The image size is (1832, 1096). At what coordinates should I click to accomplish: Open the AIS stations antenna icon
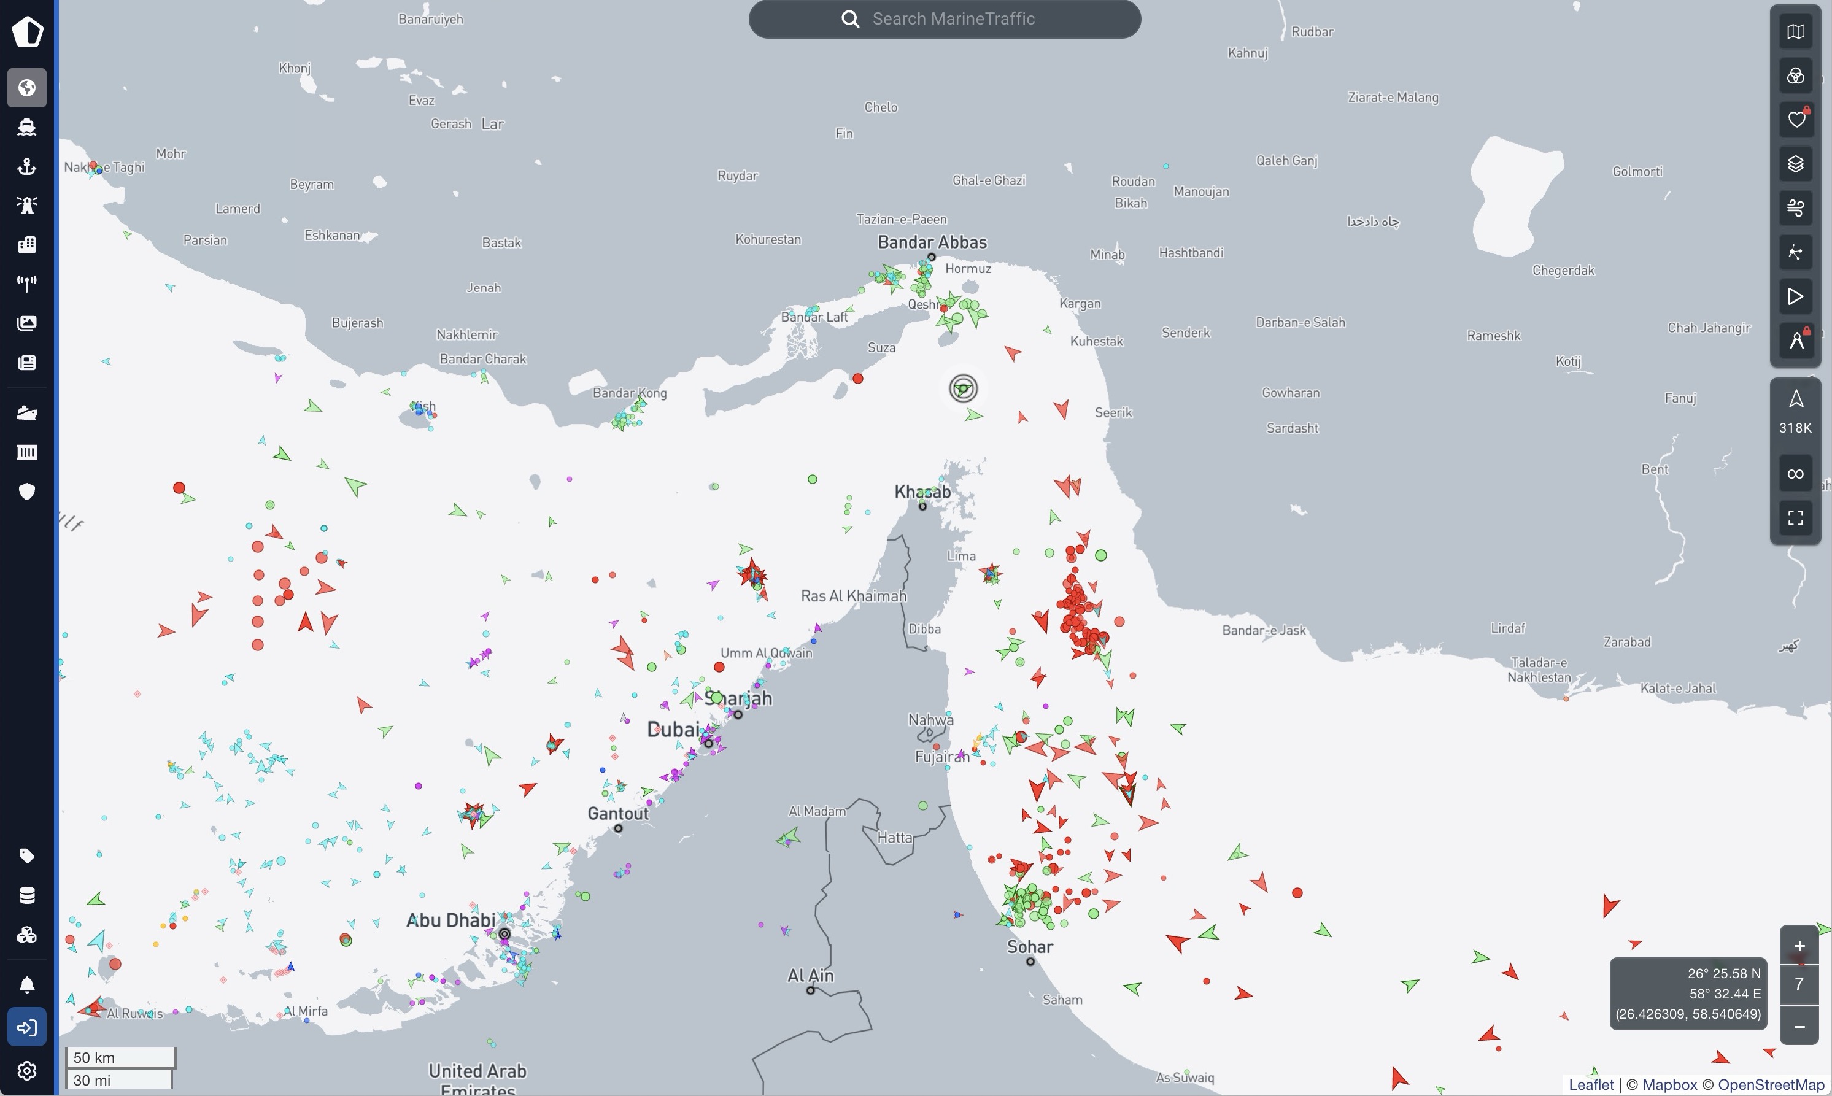tap(28, 284)
